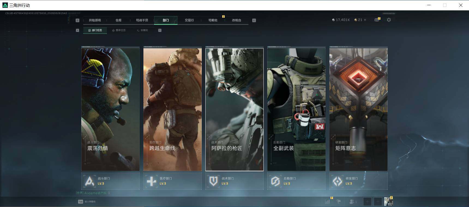Open the 特勤处 tab
Viewport: 469px width, 207px height.
coord(213,20)
